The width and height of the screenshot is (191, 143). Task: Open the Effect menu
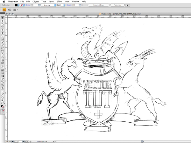(60, 2)
